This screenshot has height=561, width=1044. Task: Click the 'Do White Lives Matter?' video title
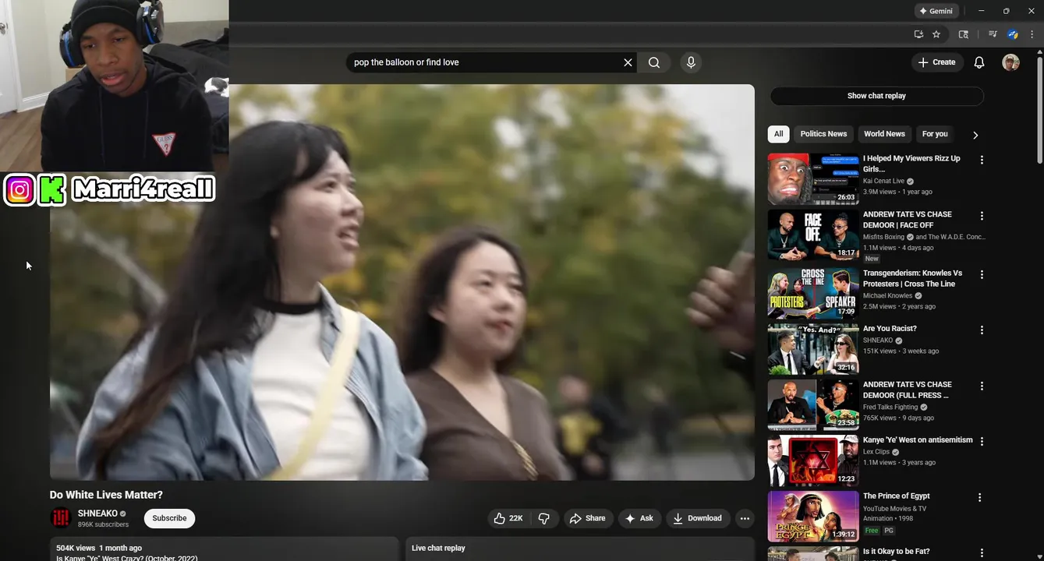[106, 495]
